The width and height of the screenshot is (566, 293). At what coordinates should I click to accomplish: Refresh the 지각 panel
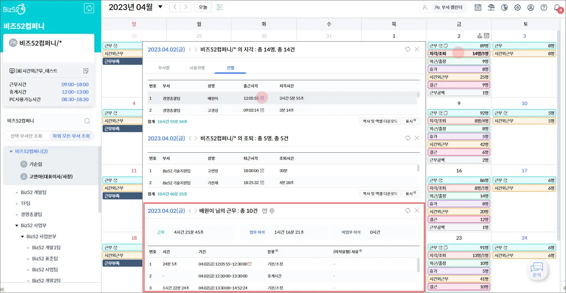click(x=408, y=49)
